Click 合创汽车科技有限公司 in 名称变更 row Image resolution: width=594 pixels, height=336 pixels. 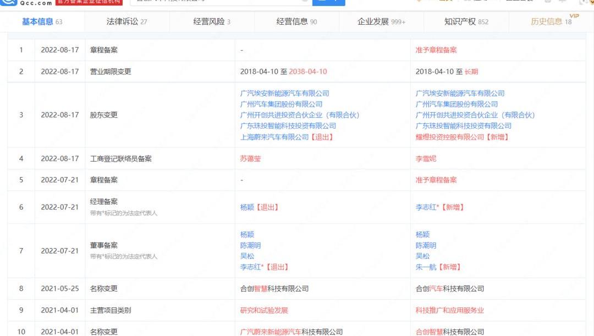tap(450, 289)
